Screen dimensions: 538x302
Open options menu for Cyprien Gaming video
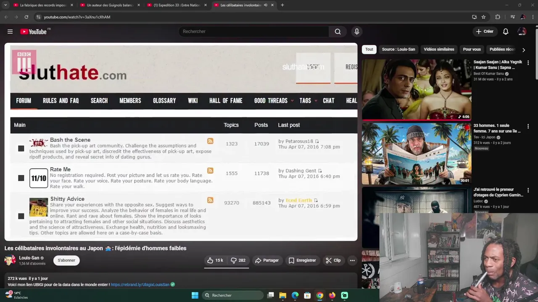pos(528,190)
